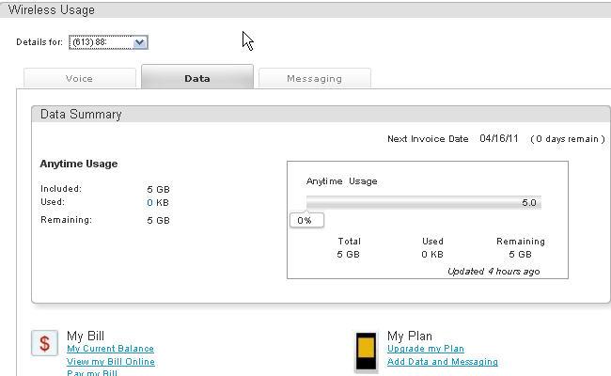Open the Add Data and Messaging link
Image resolution: width=611 pixels, height=376 pixels.
pyautogui.click(x=443, y=362)
